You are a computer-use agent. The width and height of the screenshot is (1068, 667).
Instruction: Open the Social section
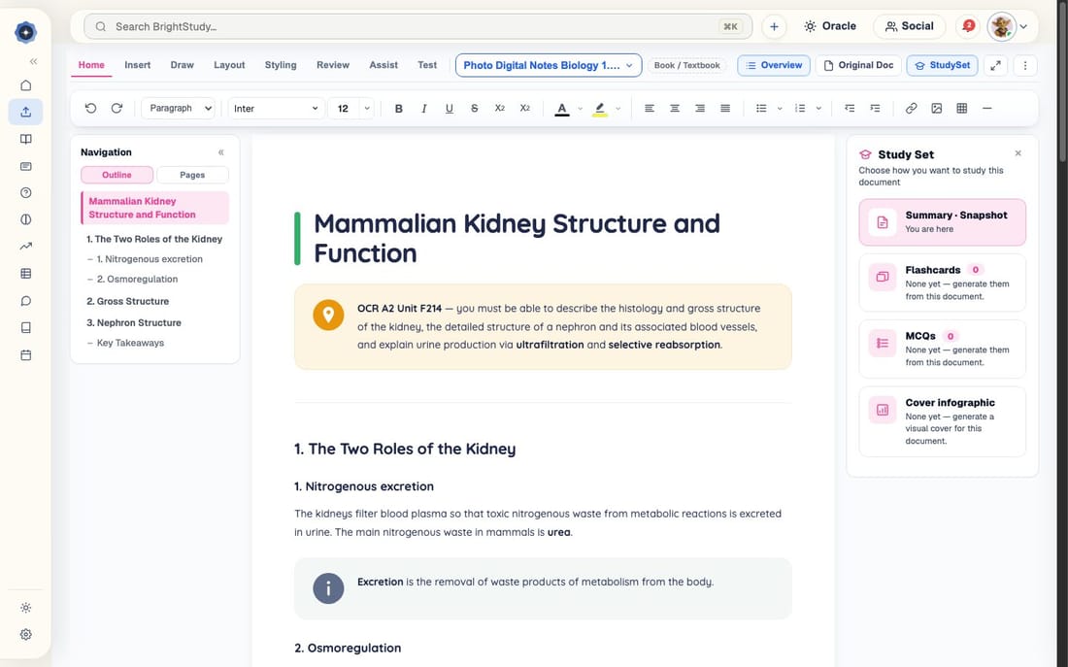(x=910, y=26)
